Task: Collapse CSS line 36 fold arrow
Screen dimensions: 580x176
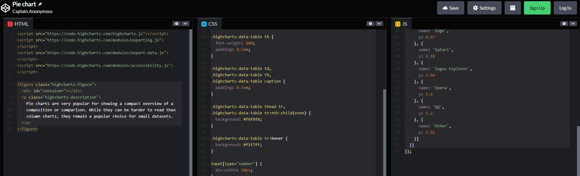Action: click(208, 113)
